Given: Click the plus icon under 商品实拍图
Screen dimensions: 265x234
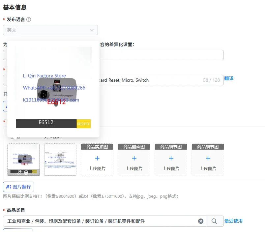Looking at the screenshot, I should (x=97, y=158).
